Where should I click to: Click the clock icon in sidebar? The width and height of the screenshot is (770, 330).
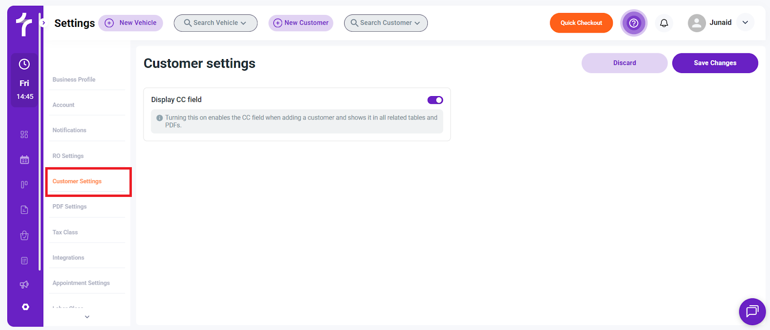(x=25, y=64)
